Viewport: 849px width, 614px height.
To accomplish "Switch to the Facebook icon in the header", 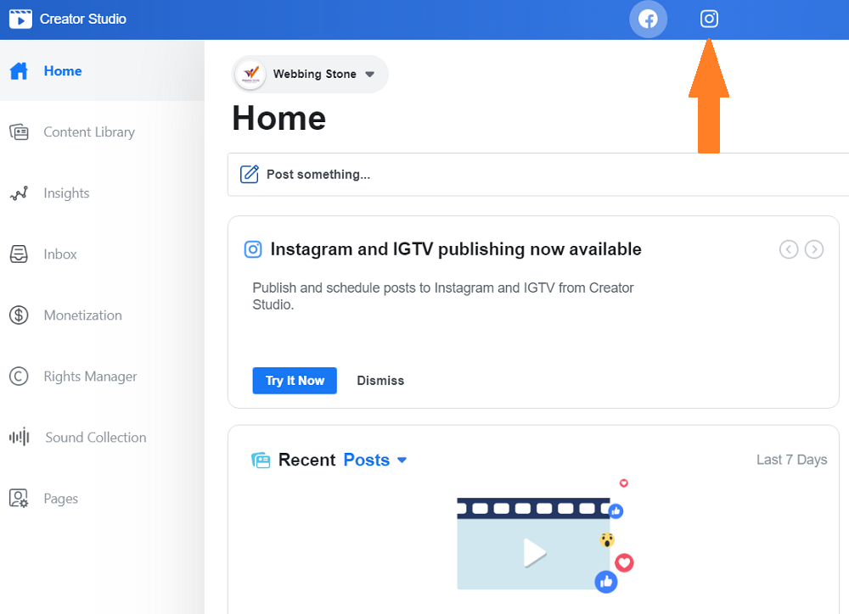I will [x=648, y=19].
